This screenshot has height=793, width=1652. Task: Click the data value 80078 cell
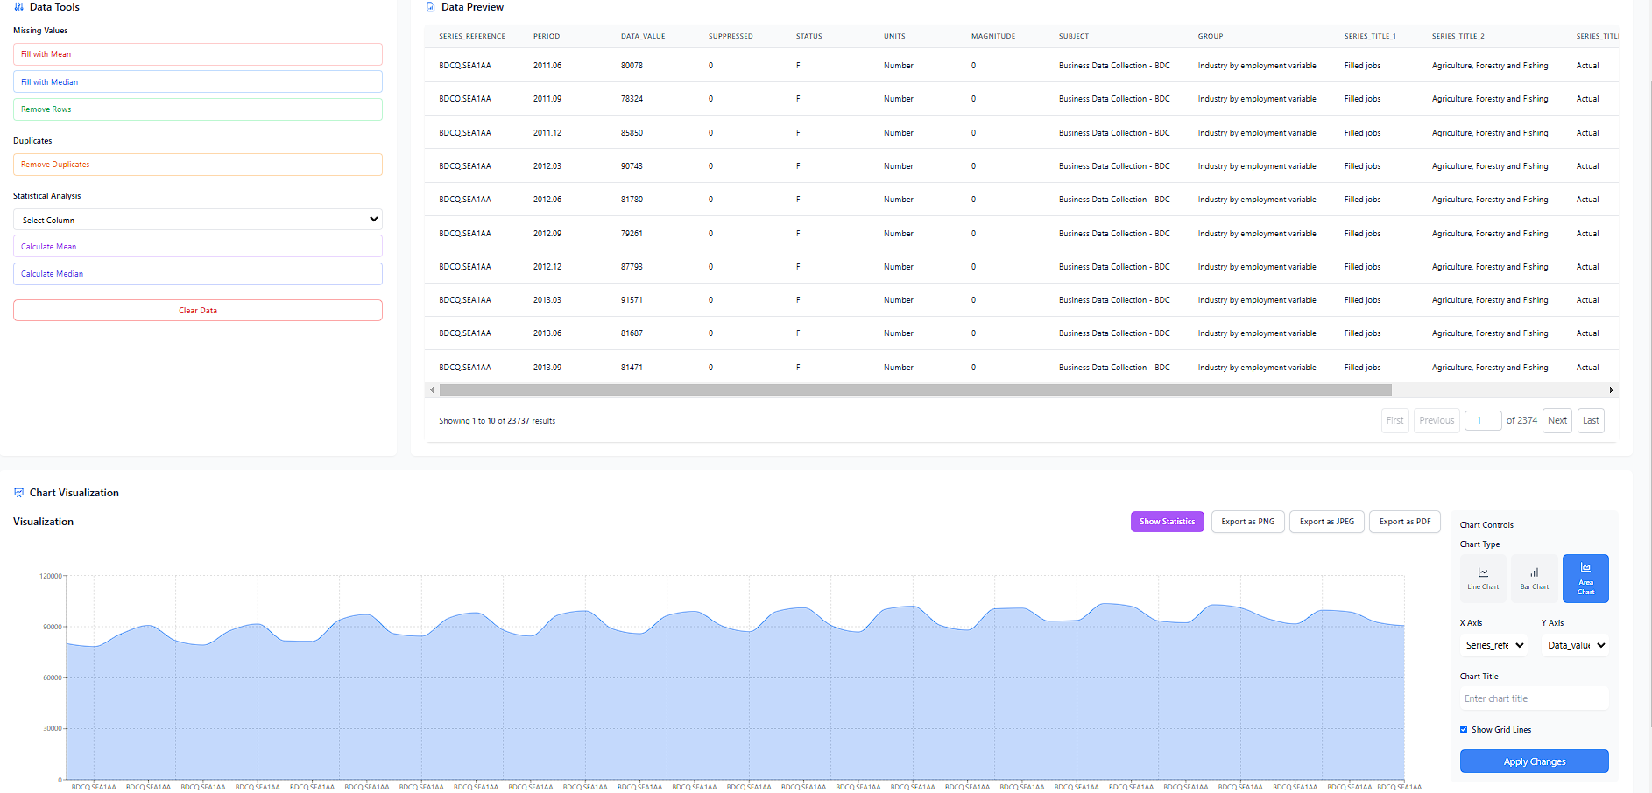pos(632,66)
